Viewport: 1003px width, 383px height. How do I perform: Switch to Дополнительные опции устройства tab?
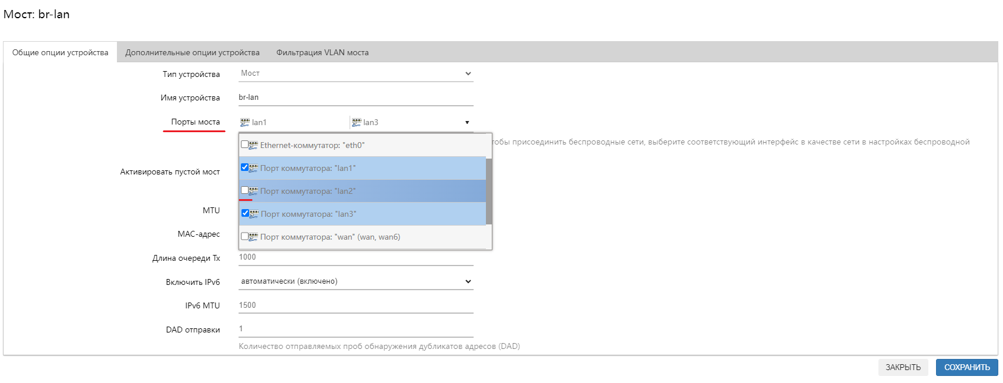tap(192, 52)
